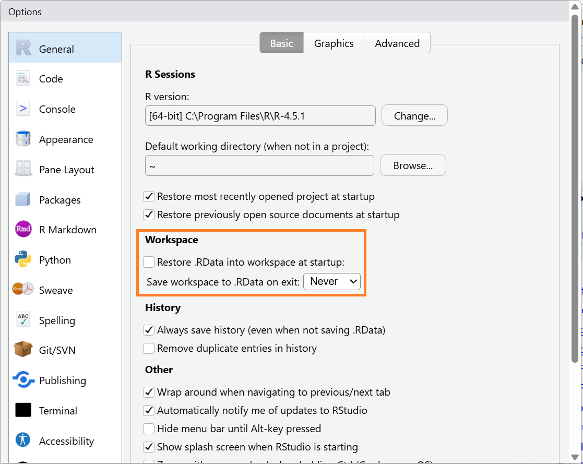Open Git/SVN cardboard box icon
The width and height of the screenshot is (583, 464).
23,350
